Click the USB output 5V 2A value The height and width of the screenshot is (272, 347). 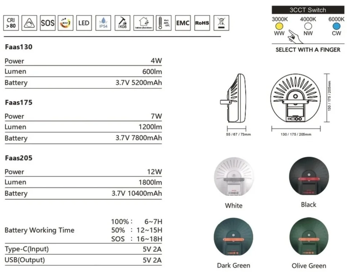[x=152, y=260]
